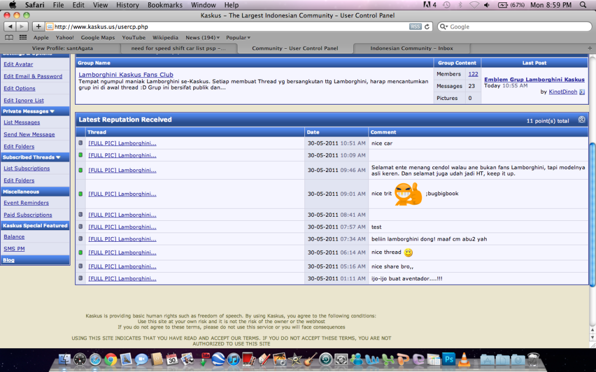Go back with Safari's back arrow
The image size is (596, 372).
click(x=10, y=27)
